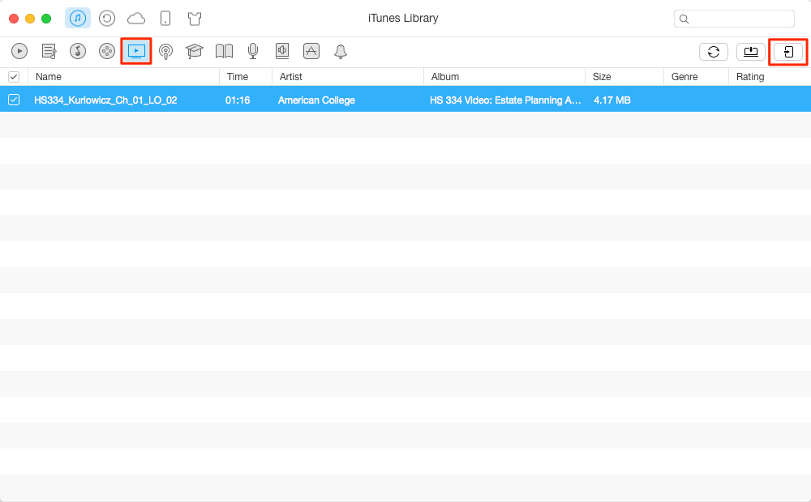Open the device phone icon
This screenshot has height=502, width=811.
tap(165, 19)
